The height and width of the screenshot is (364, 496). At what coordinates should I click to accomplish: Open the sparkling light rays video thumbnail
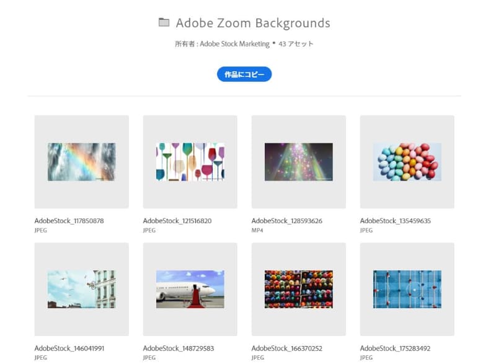click(298, 162)
